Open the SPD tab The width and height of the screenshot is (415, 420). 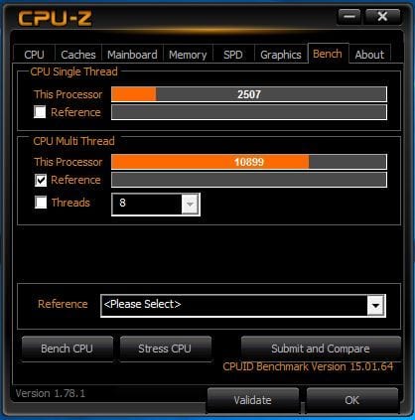click(x=233, y=55)
